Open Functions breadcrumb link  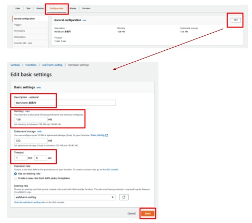click(x=31, y=65)
